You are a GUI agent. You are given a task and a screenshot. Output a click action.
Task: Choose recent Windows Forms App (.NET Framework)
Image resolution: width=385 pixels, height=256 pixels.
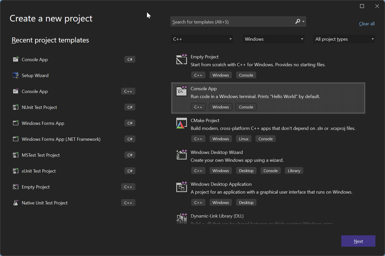(61, 139)
